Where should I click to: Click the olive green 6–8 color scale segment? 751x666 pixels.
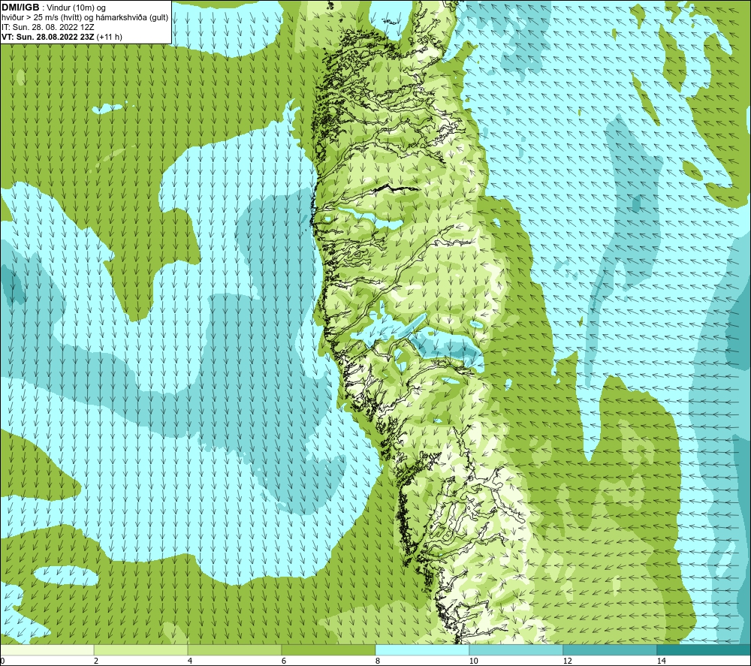[x=328, y=650]
